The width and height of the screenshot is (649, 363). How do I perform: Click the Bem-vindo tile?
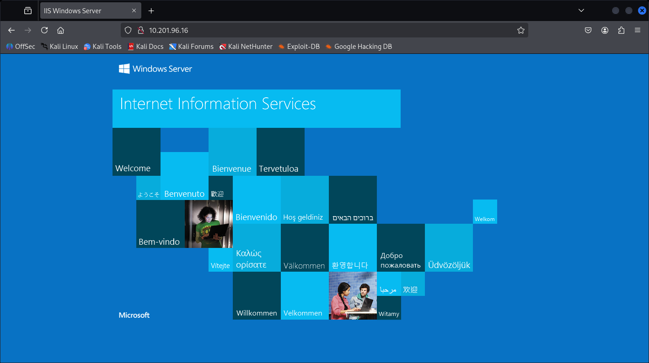160,224
